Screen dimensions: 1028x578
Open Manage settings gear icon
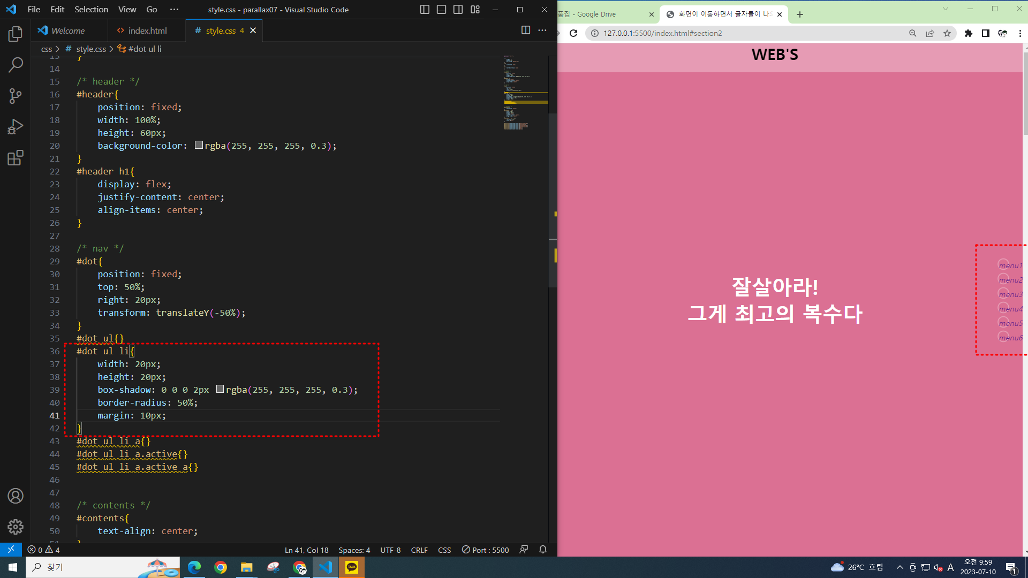(16, 527)
